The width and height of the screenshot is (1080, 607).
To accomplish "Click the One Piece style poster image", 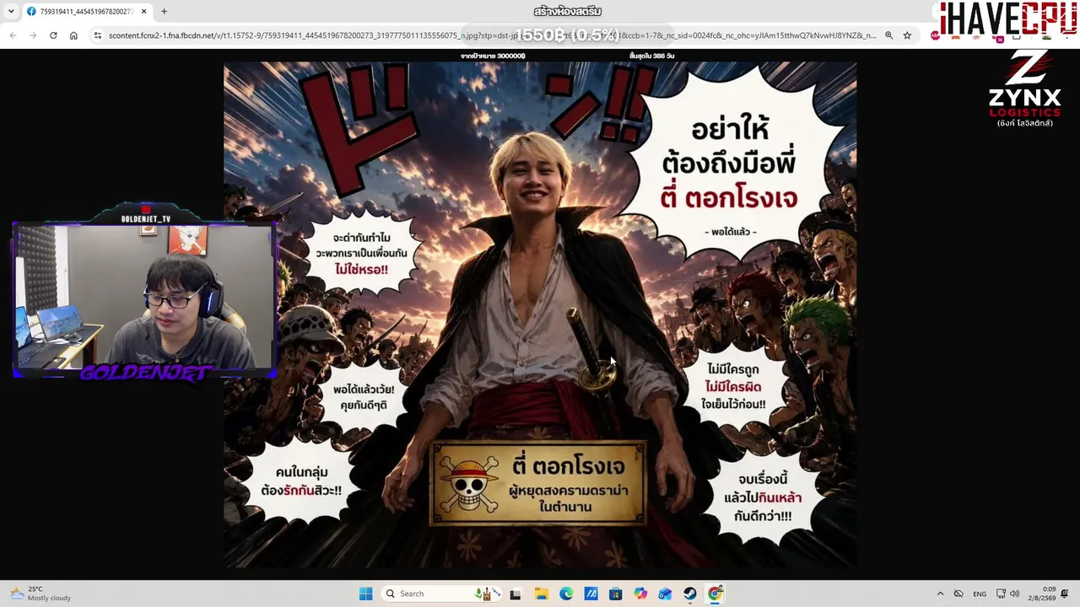I will click(x=540, y=314).
